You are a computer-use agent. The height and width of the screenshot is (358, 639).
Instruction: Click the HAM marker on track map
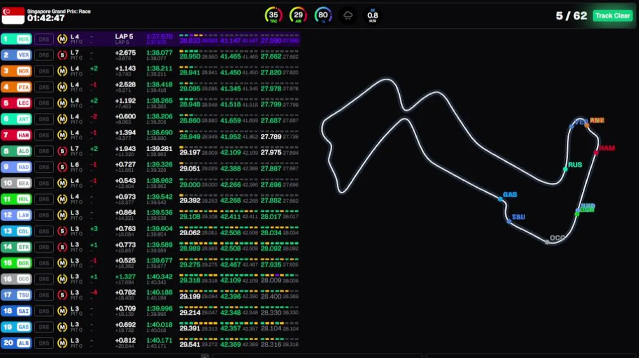(x=596, y=152)
